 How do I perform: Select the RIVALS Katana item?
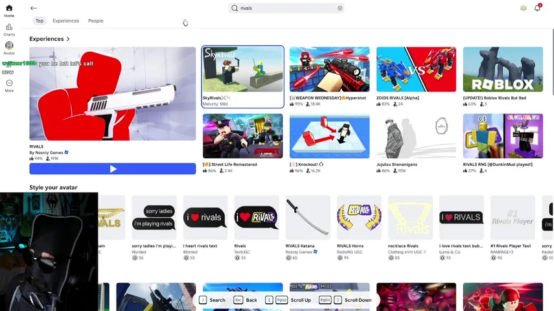click(308, 228)
